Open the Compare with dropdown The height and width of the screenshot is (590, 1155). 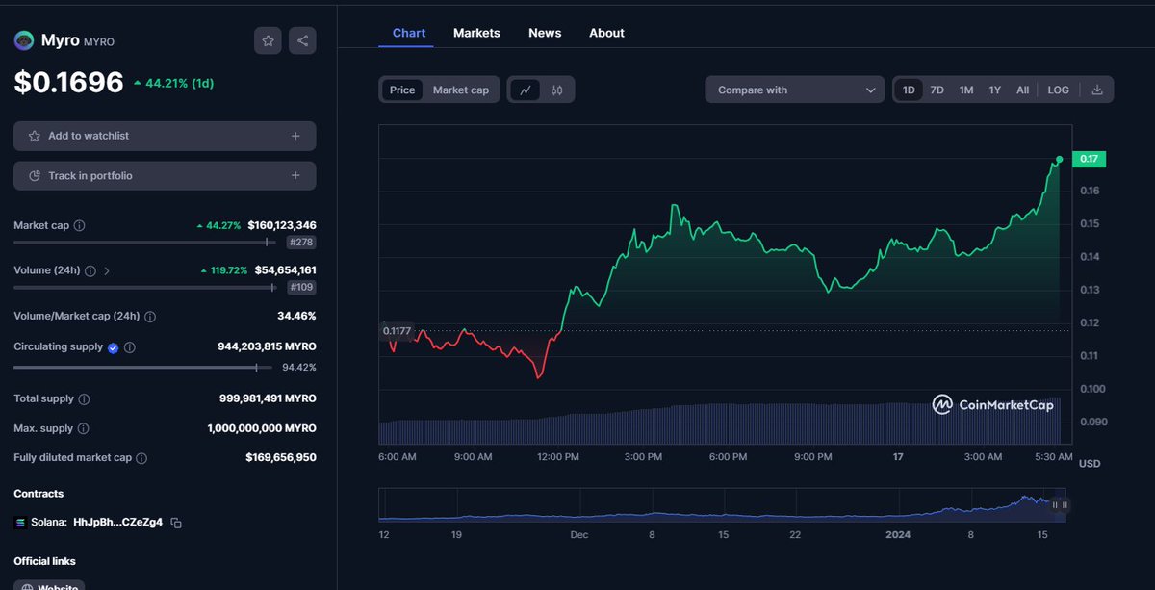(x=795, y=90)
